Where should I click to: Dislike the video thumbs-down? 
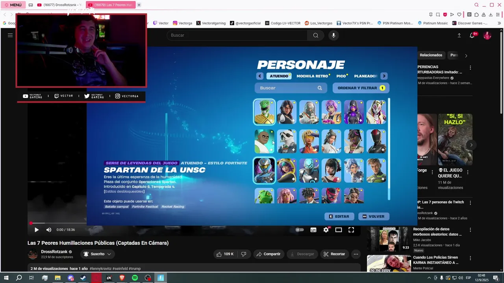(x=244, y=254)
